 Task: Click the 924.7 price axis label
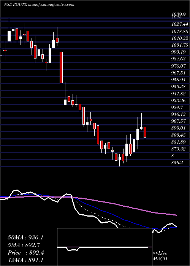click(x=177, y=108)
